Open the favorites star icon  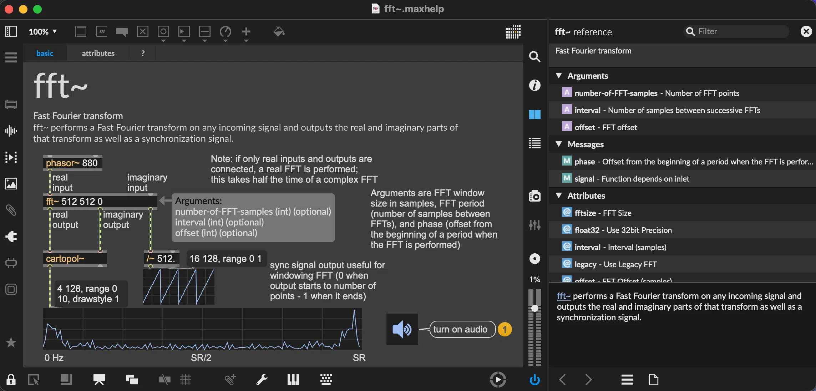pyautogui.click(x=11, y=342)
